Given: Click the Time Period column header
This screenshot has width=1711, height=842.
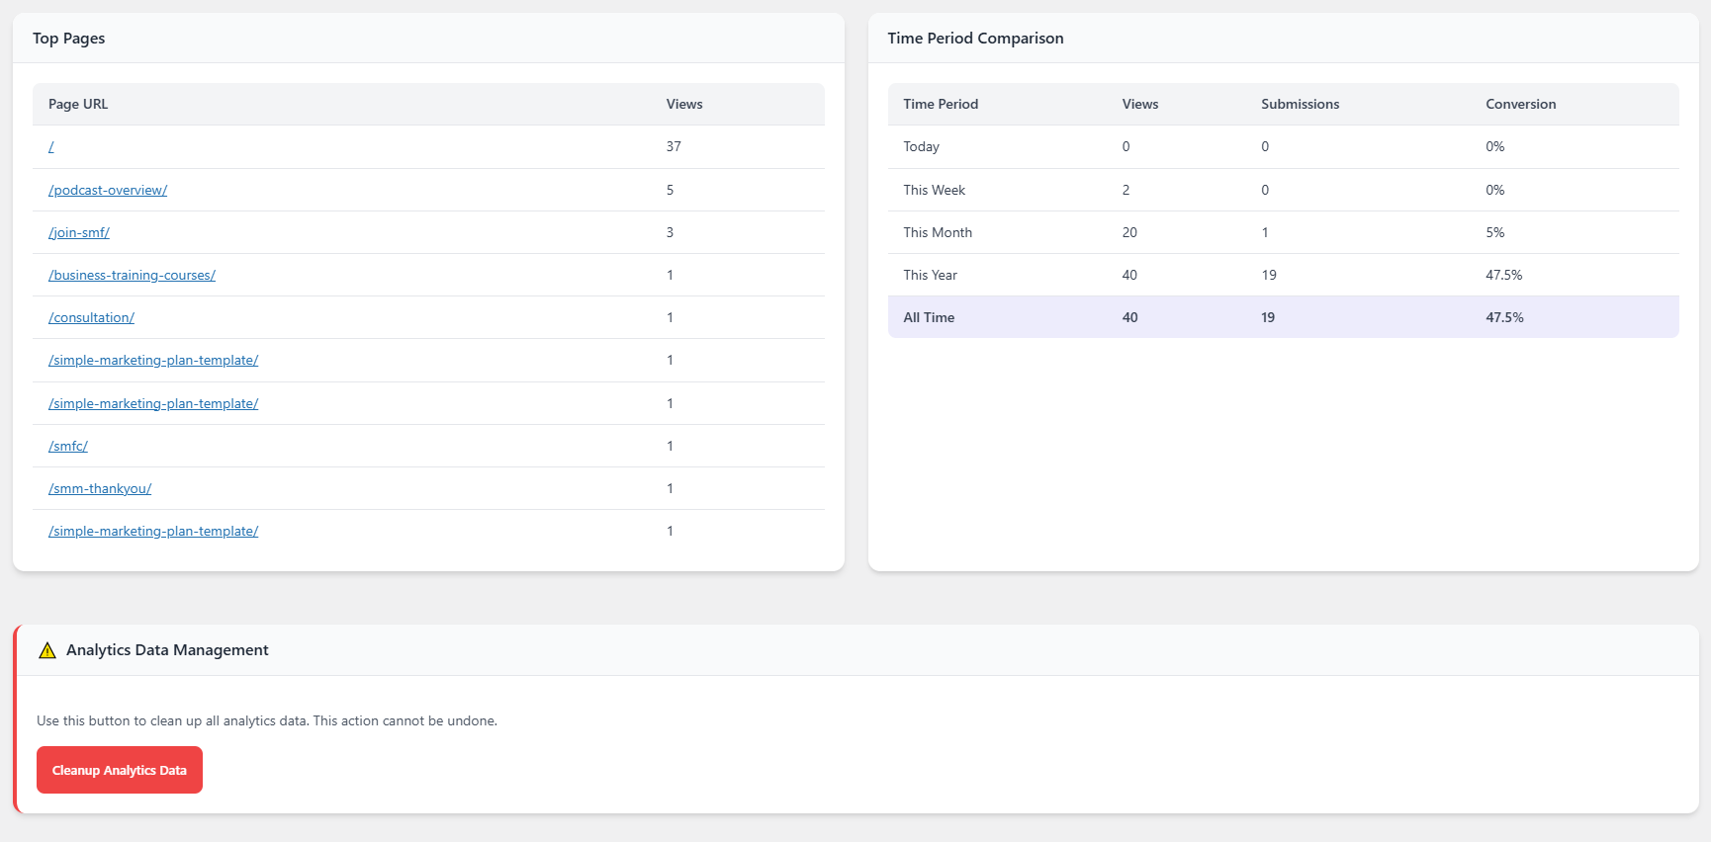Looking at the screenshot, I should point(941,104).
